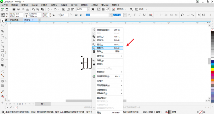Select the Crop tool
The width and height of the screenshot is (214, 114).
click(2, 31)
